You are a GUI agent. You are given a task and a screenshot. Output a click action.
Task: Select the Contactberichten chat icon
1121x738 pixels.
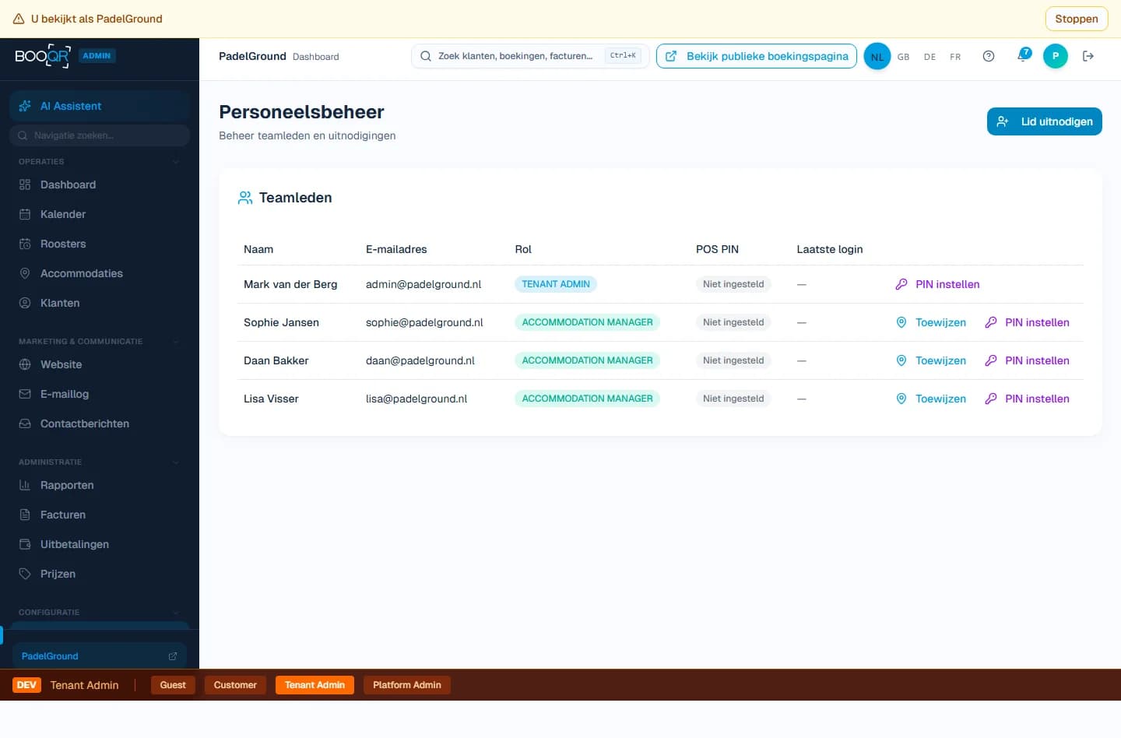click(24, 423)
